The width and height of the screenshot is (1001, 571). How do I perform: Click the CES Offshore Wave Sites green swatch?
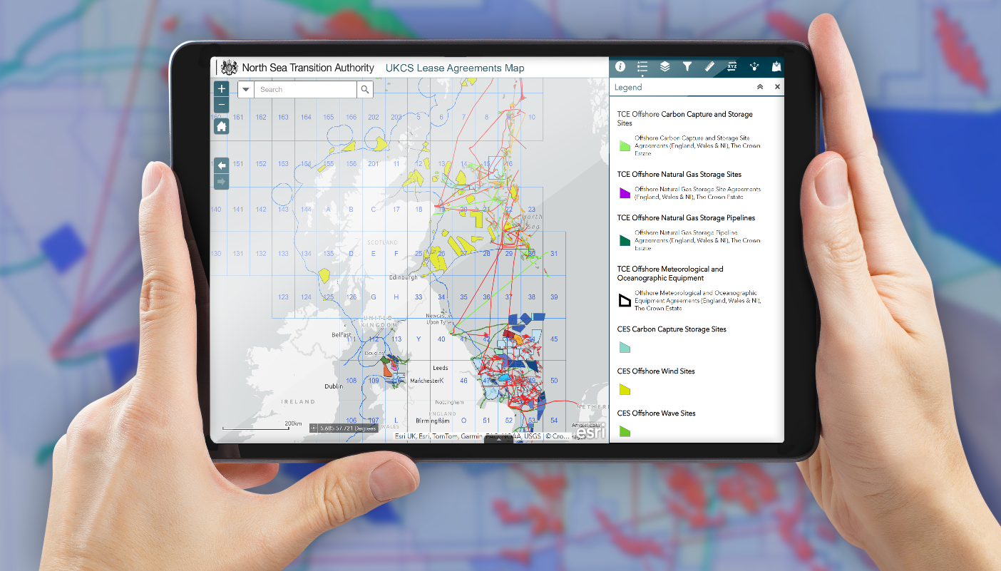pos(625,431)
